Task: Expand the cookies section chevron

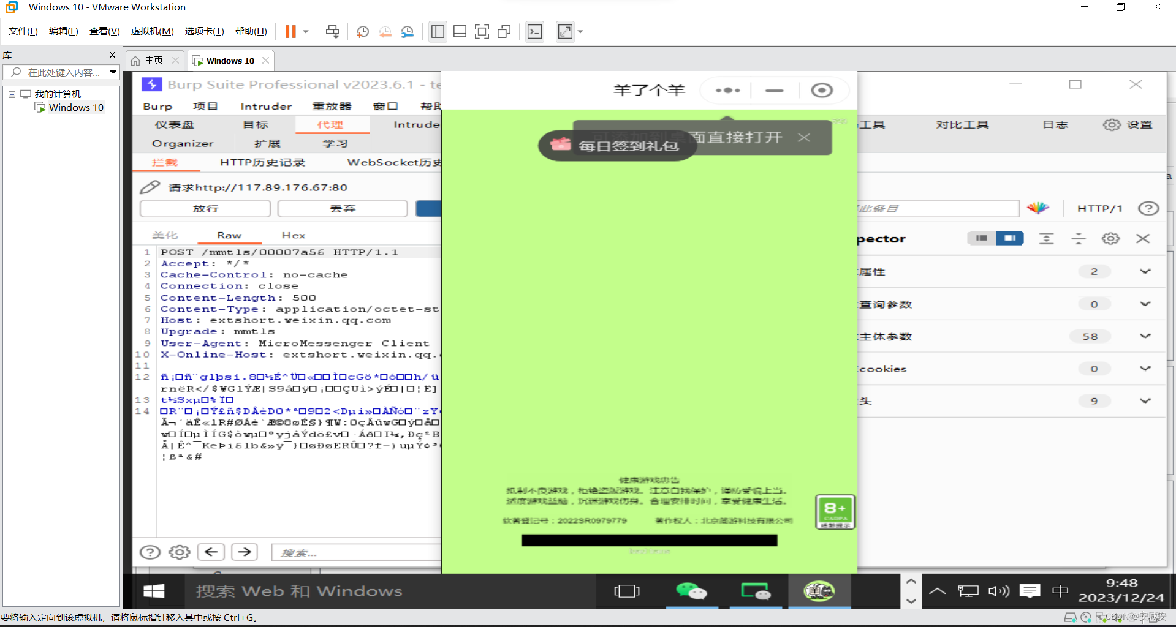Action: [1145, 369]
